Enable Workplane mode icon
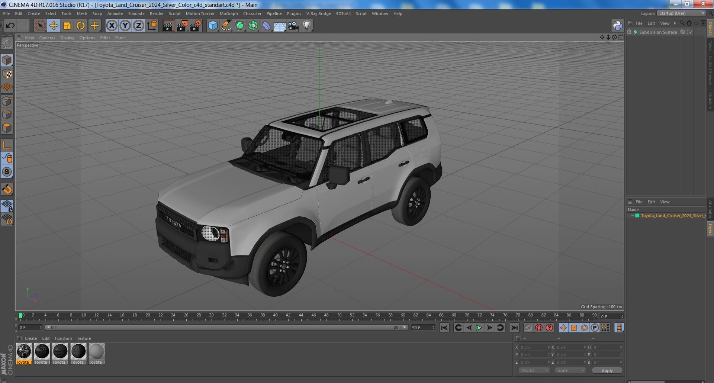 click(x=7, y=87)
